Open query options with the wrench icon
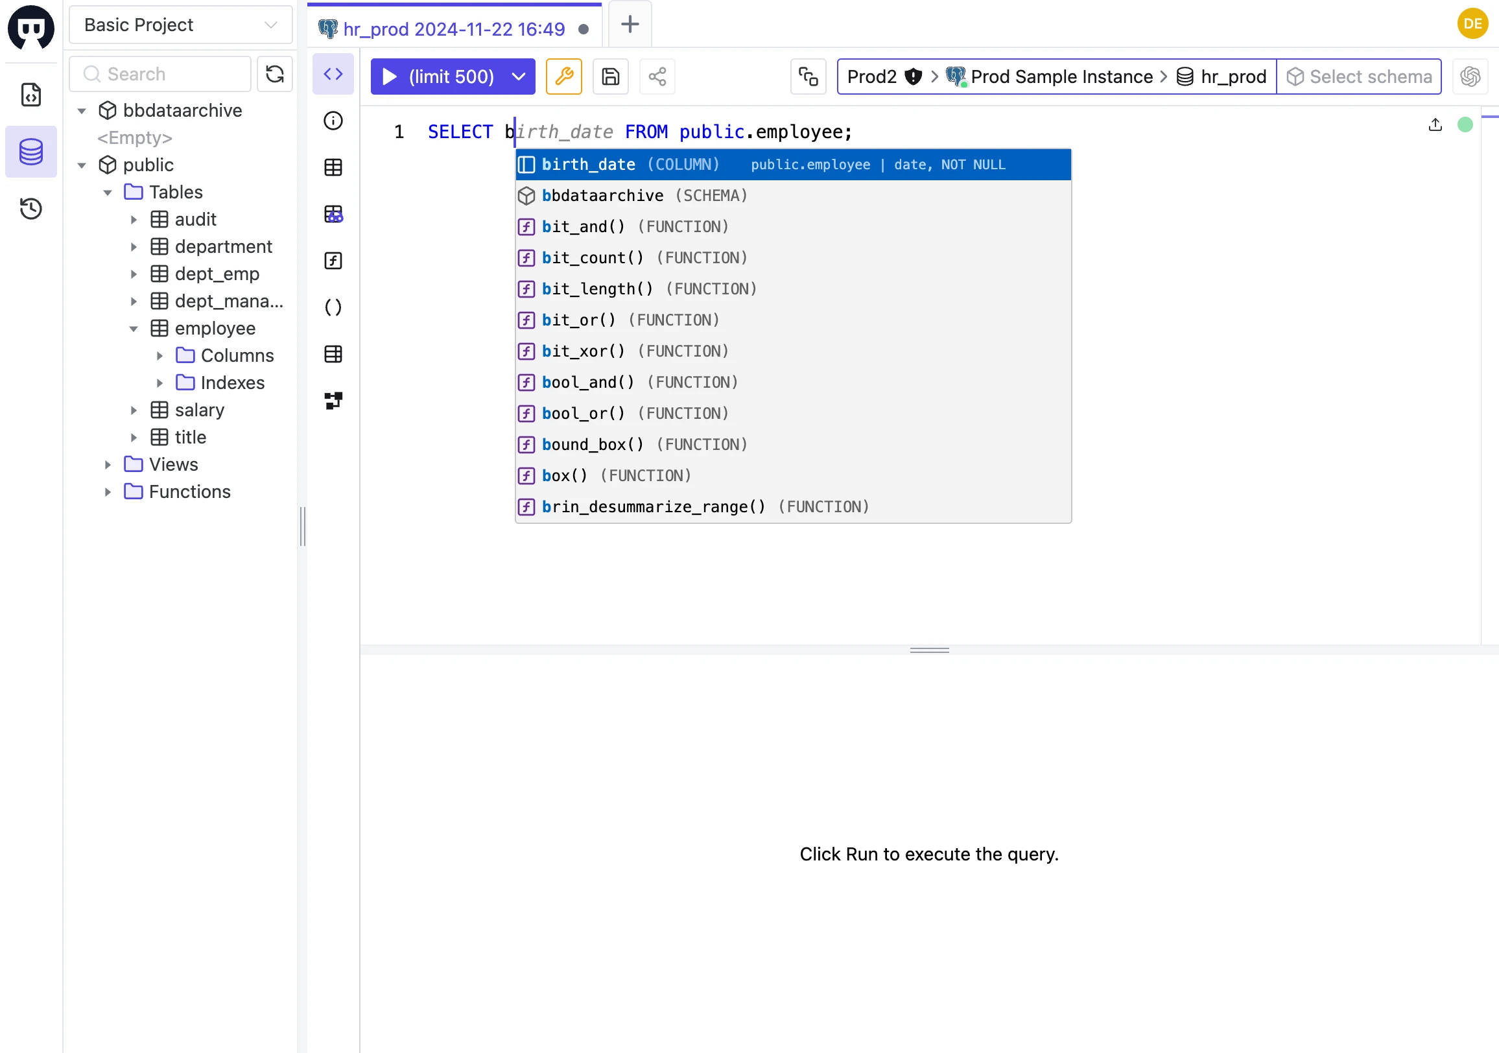 (x=563, y=77)
